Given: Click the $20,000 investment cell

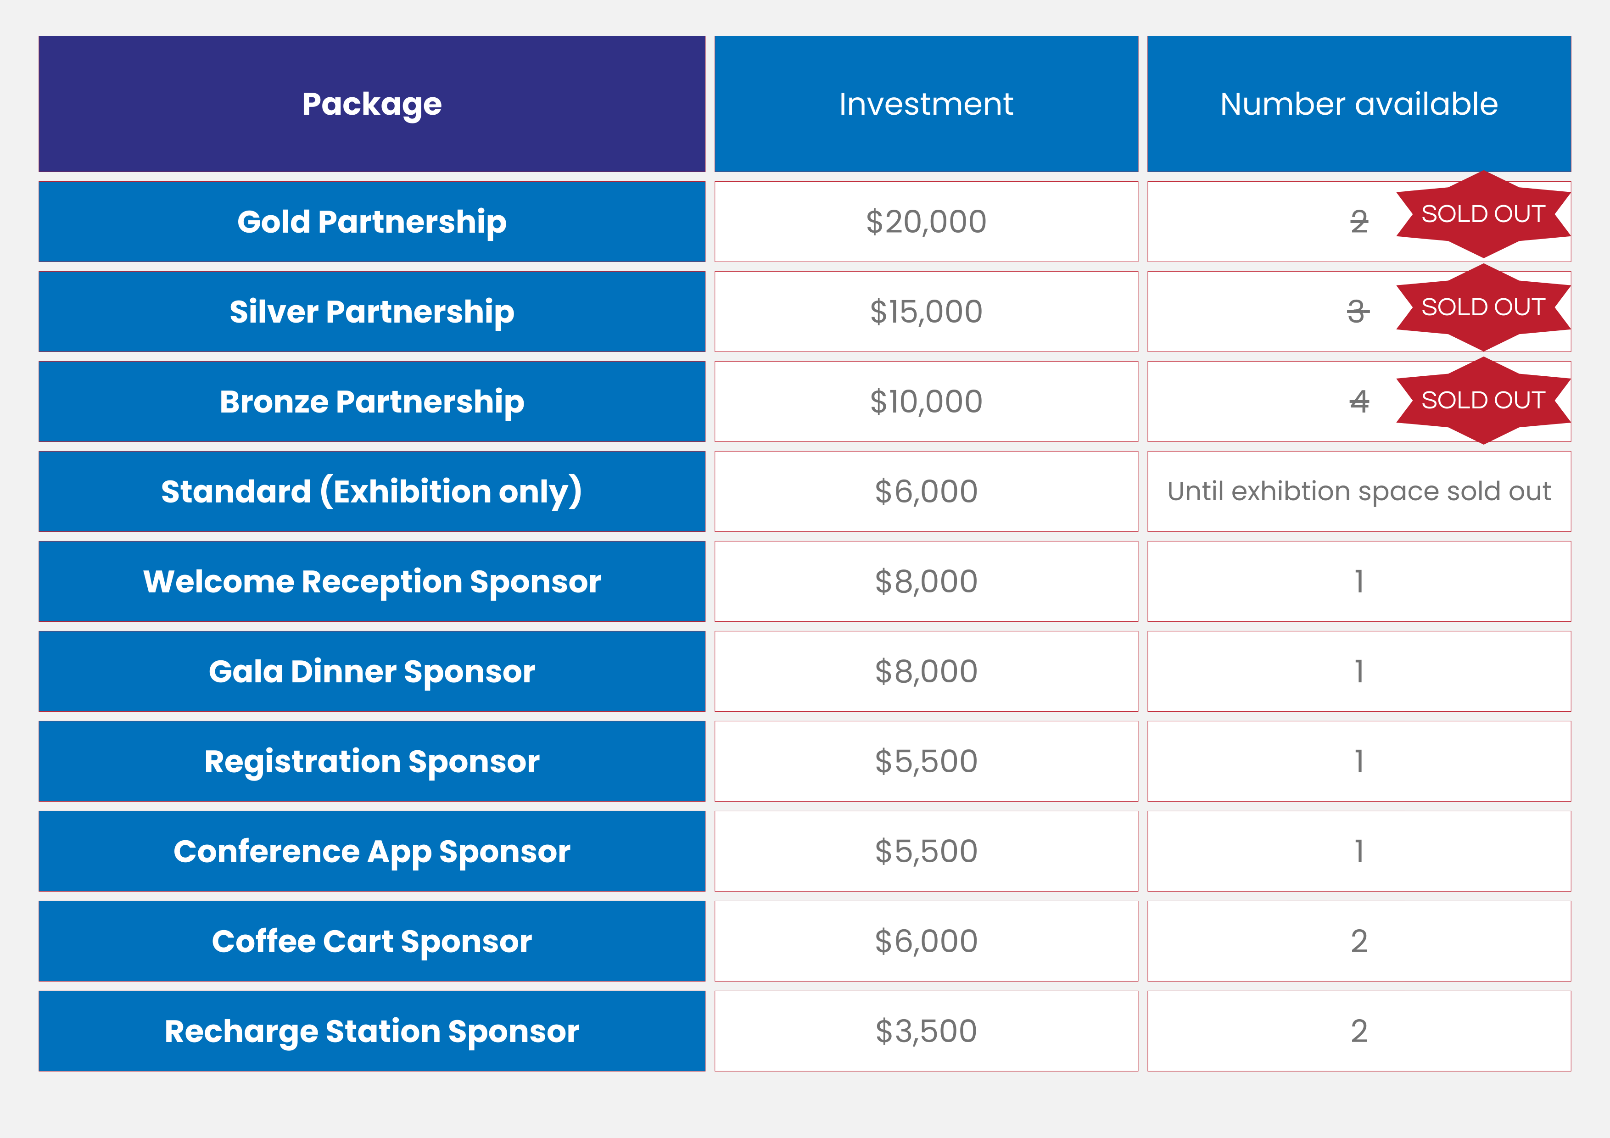Looking at the screenshot, I should (x=926, y=222).
